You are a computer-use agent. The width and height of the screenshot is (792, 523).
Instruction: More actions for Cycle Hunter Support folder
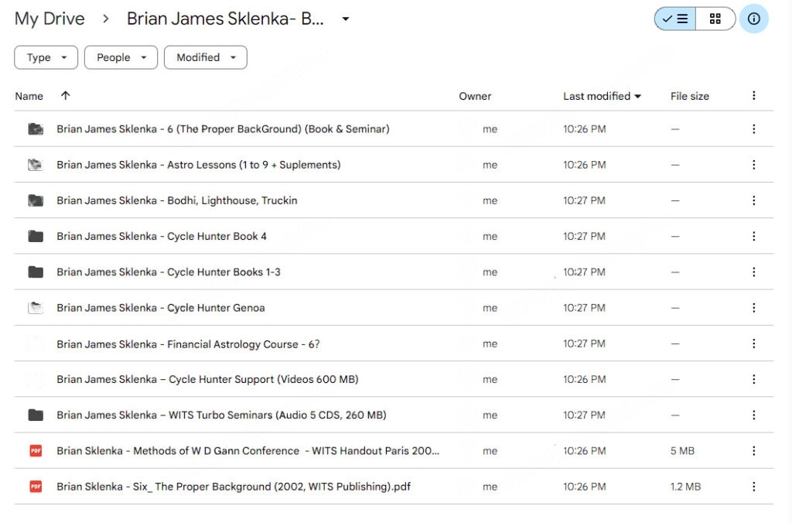coord(753,379)
